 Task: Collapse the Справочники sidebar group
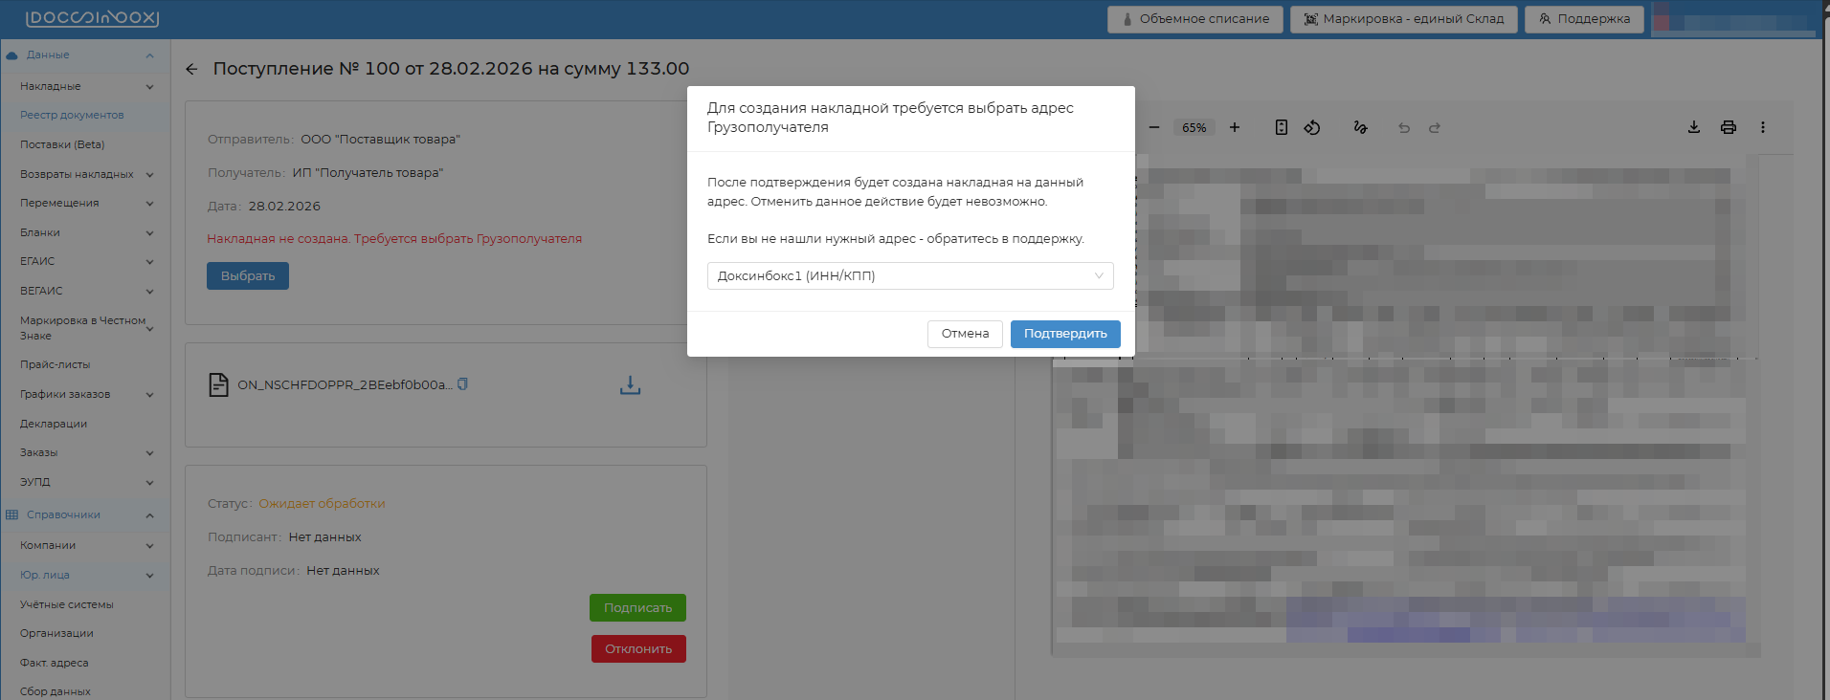(149, 515)
